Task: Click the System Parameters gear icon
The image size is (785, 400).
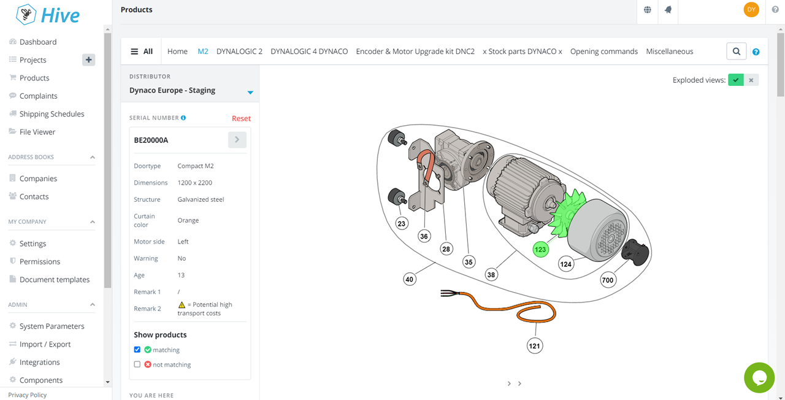Action: point(13,326)
